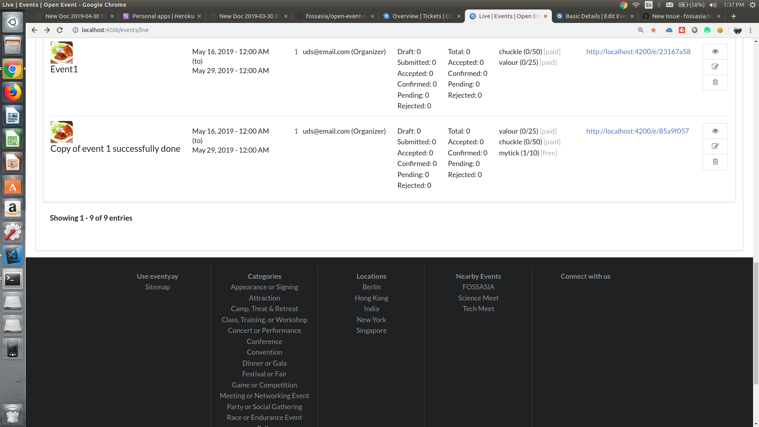Delete Event1 using its trash icon
This screenshot has width=759, height=427.
click(x=715, y=82)
